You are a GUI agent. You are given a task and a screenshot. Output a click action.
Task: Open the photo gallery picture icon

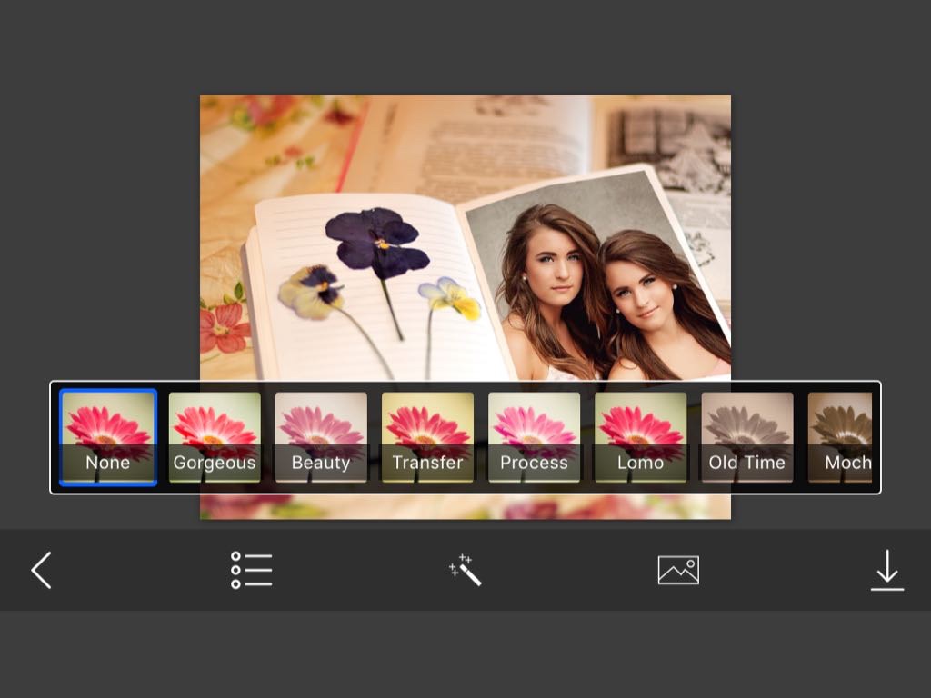pyautogui.click(x=678, y=570)
